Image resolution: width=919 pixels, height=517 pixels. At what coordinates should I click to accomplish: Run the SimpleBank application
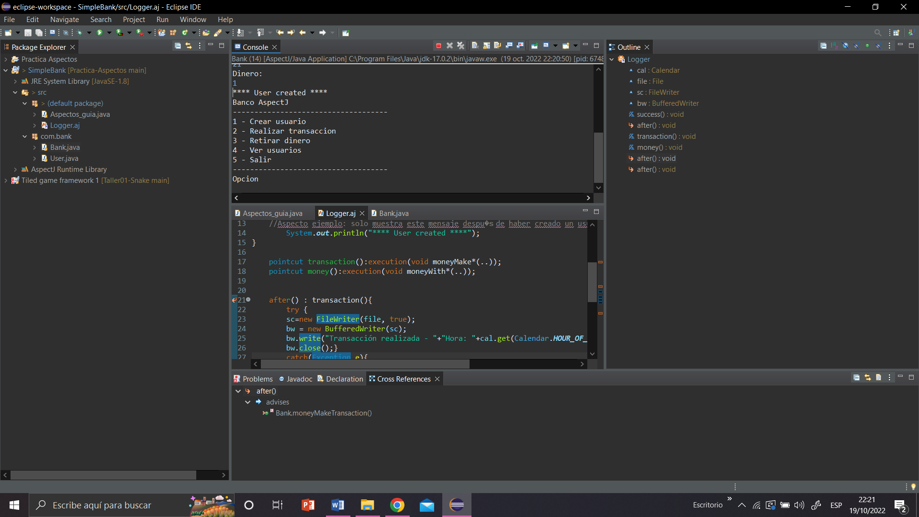pyautogui.click(x=99, y=33)
